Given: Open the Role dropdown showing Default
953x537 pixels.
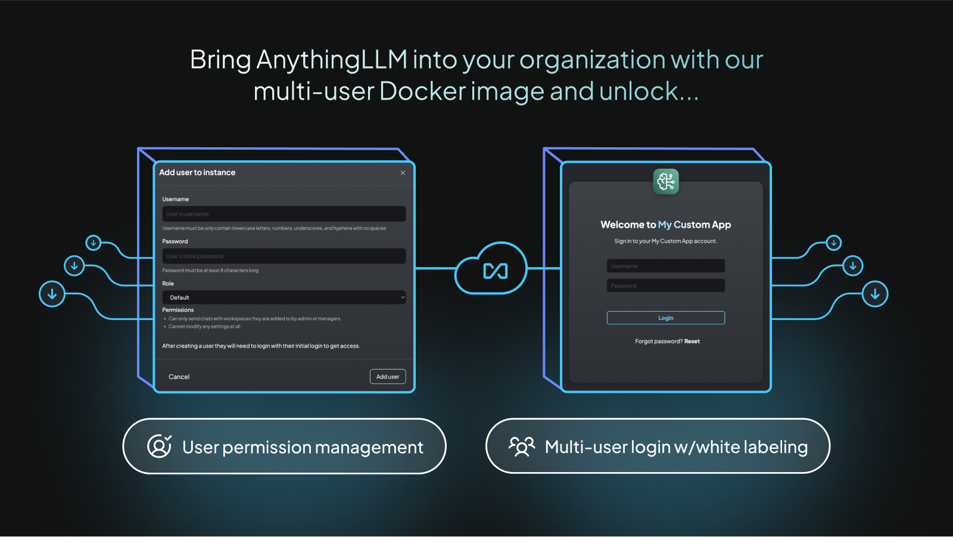Looking at the screenshot, I should [x=284, y=297].
